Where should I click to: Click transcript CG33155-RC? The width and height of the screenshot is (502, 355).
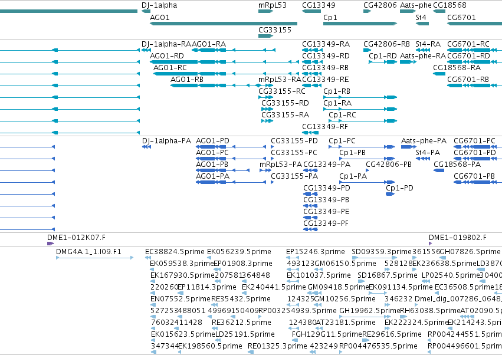click(x=282, y=91)
